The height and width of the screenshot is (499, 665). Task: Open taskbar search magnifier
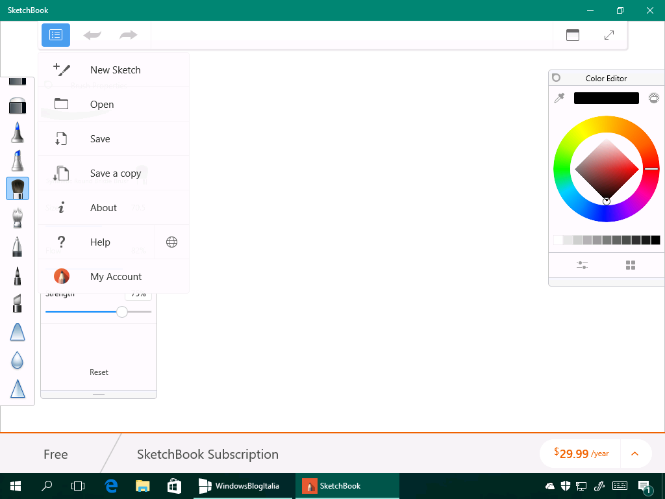point(47,486)
